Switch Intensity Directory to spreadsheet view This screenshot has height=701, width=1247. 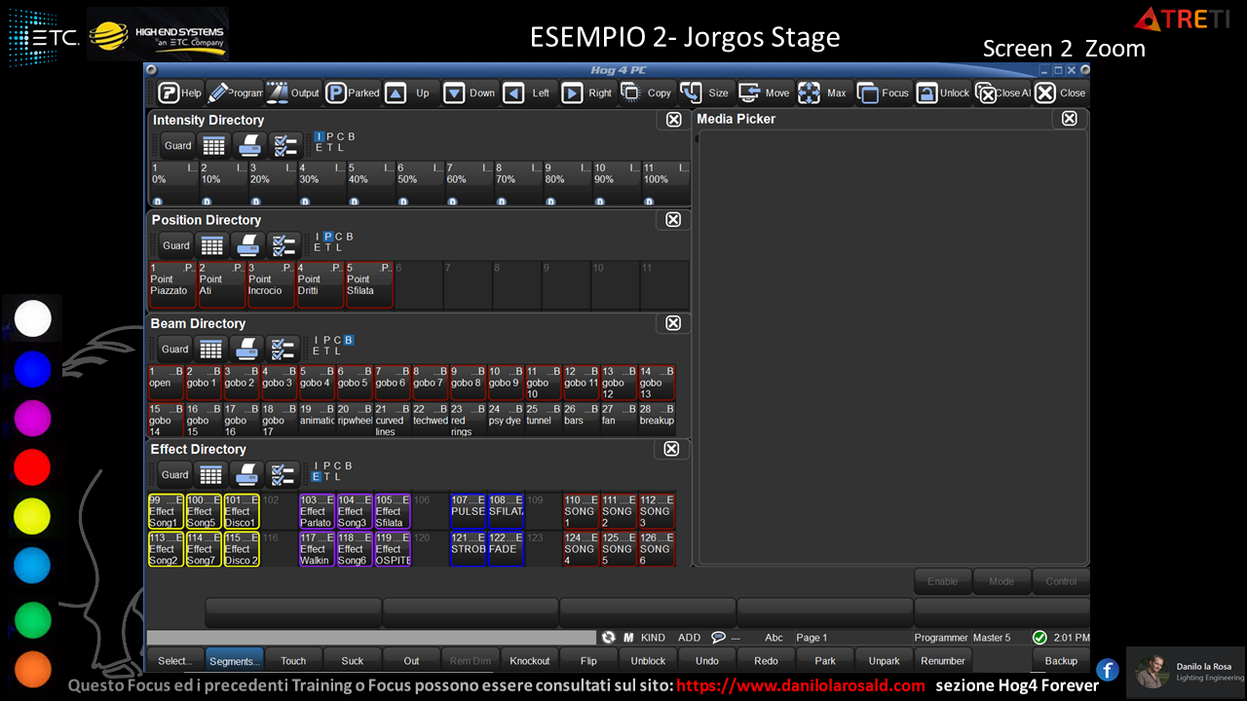[213, 146]
